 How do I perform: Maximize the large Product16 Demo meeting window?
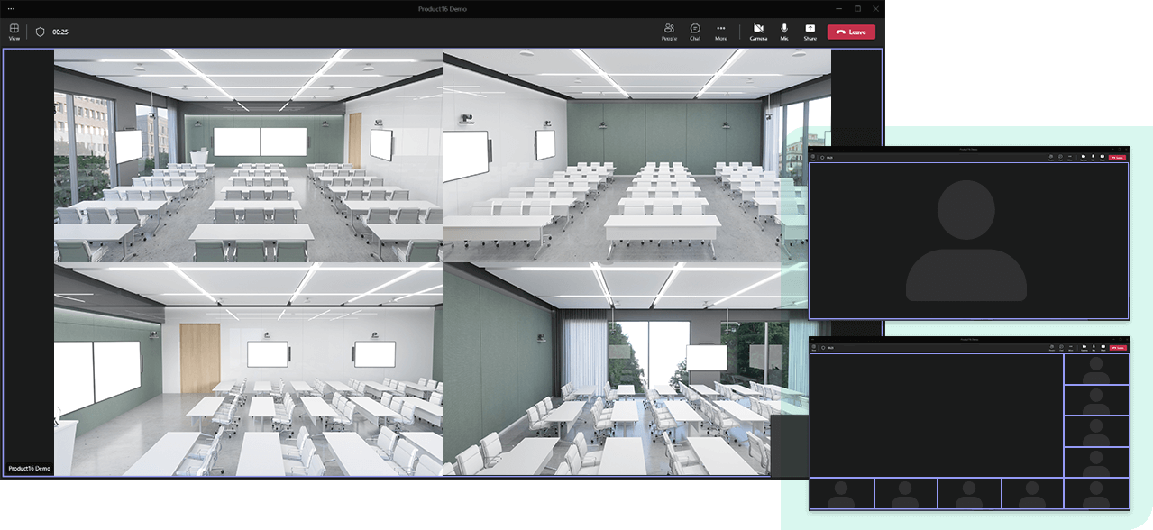pos(857,8)
